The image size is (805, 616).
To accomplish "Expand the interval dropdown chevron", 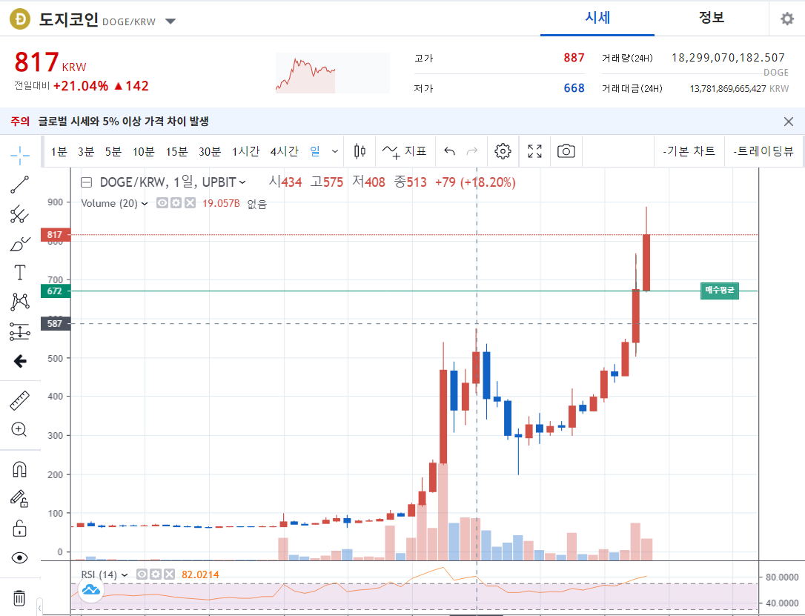I will coord(335,152).
